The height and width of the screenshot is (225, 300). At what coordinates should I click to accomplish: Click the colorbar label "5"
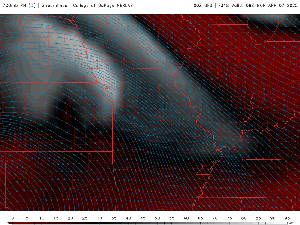point(27,218)
